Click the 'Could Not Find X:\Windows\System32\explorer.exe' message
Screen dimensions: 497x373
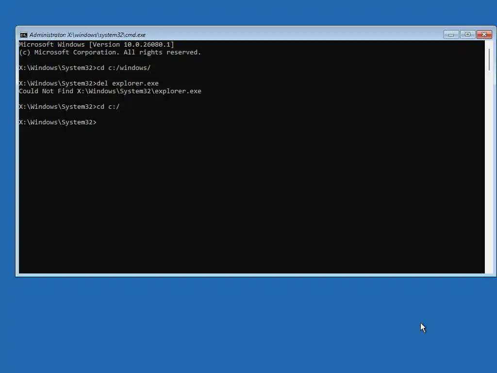tap(110, 91)
